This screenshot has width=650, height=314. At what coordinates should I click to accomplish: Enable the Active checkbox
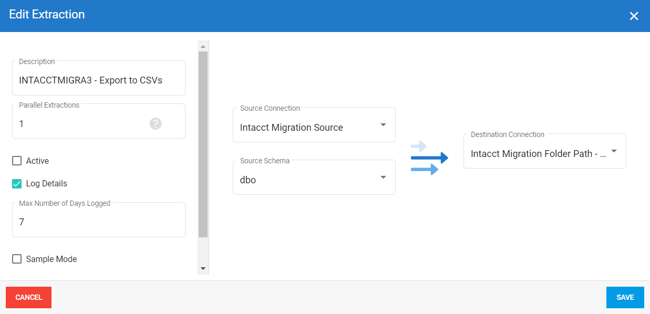click(17, 161)
